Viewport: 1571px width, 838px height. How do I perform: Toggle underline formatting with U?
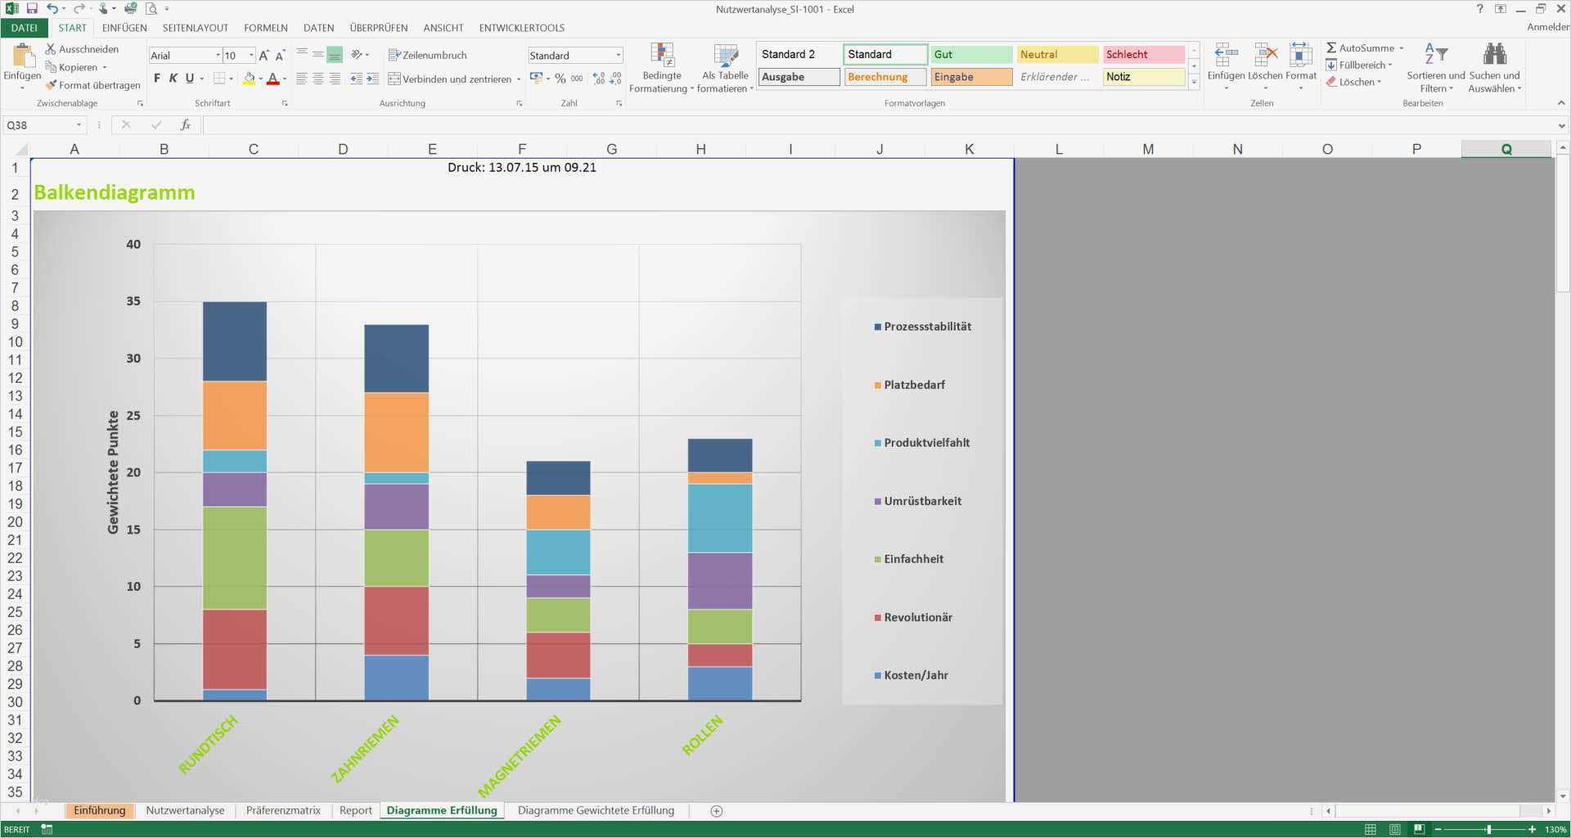pyautogui.click(x=187, y=79)
